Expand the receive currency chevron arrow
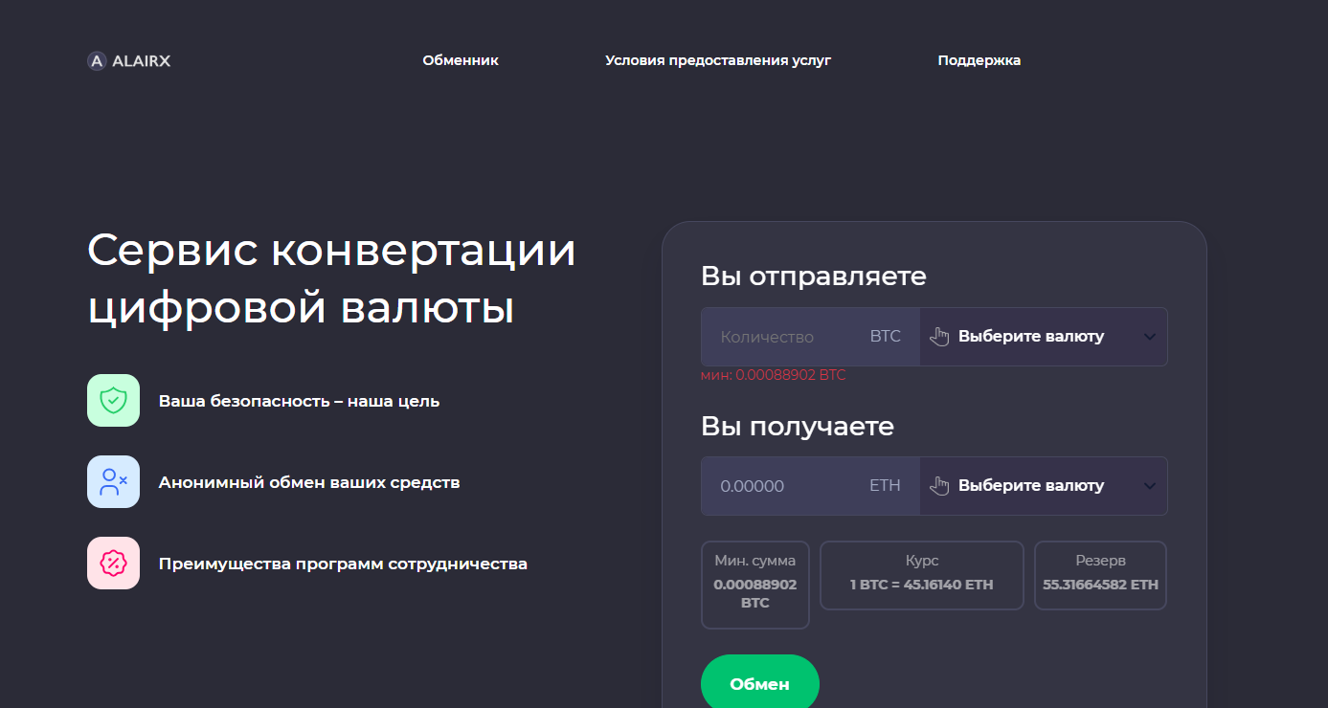The image size is (1328, 708). [1150, 486]
